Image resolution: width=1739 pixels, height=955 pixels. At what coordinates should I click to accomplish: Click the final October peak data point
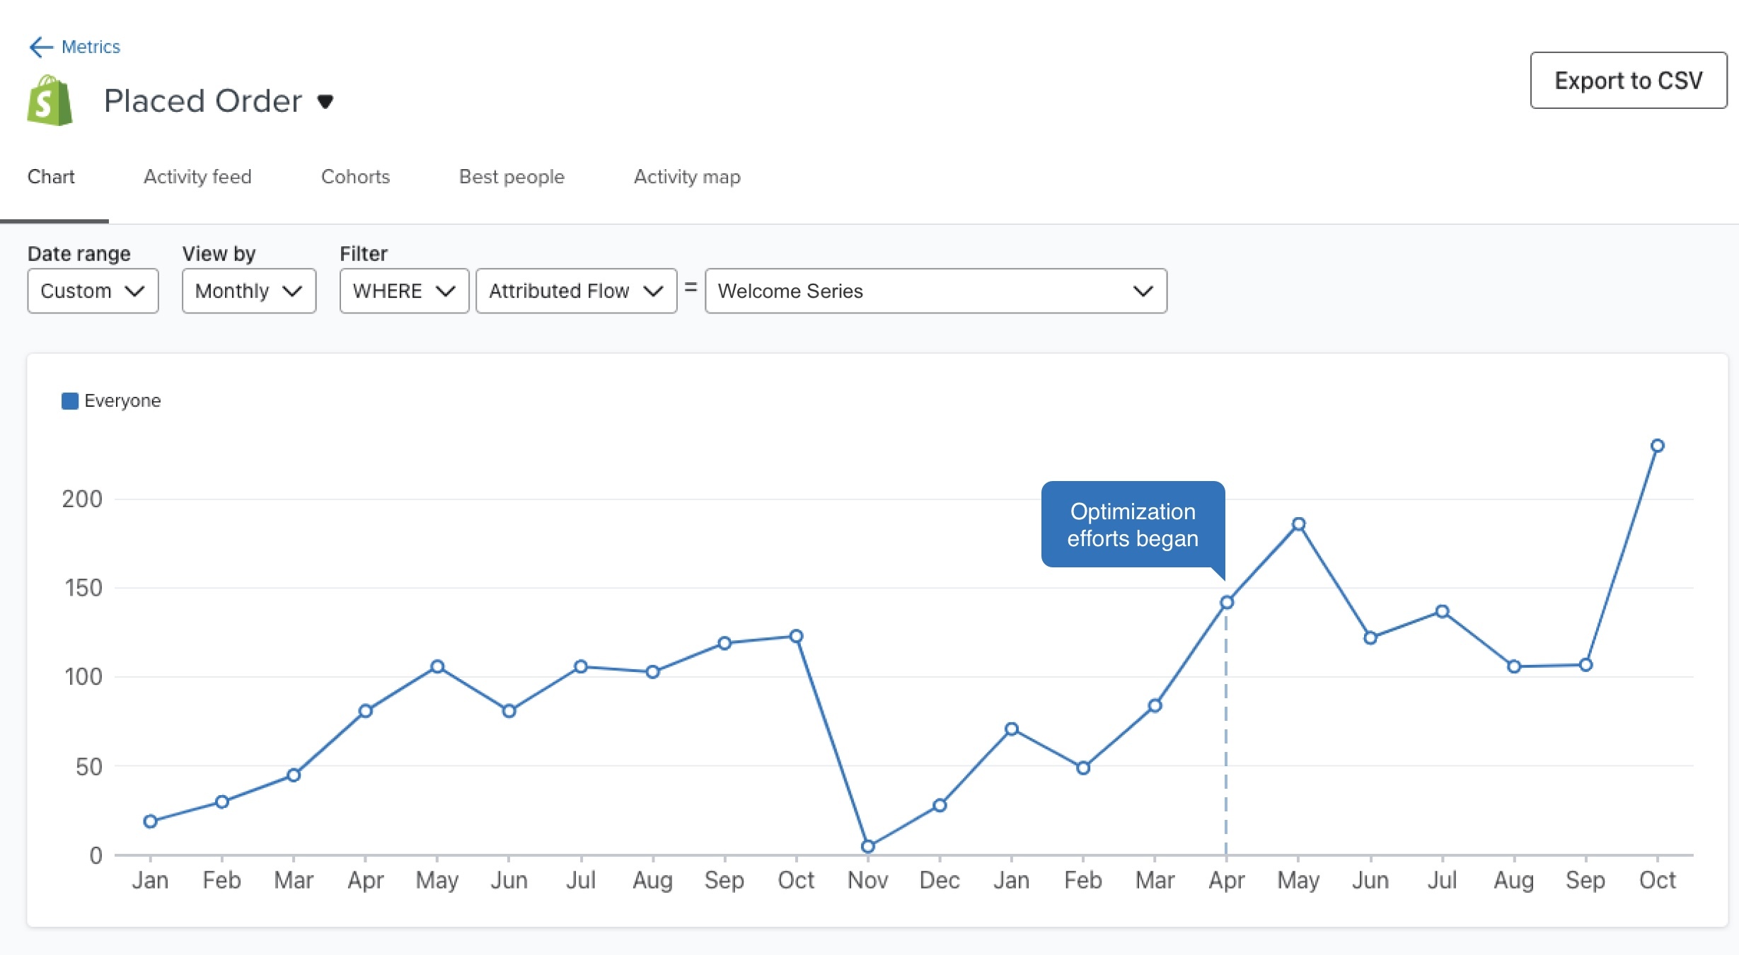click(x=1658, y=446)
